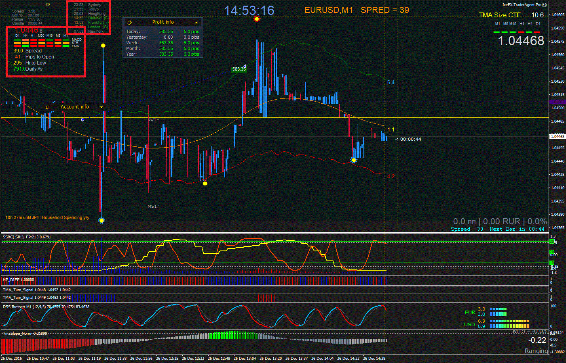566x363 pixels.
Task: Click the Hi to Low reading
Action: (x=30, y=63)
